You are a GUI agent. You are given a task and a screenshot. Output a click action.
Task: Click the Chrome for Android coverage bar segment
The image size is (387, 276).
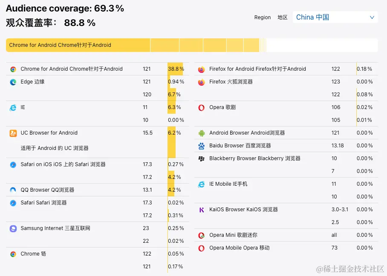tap(78, 45)
